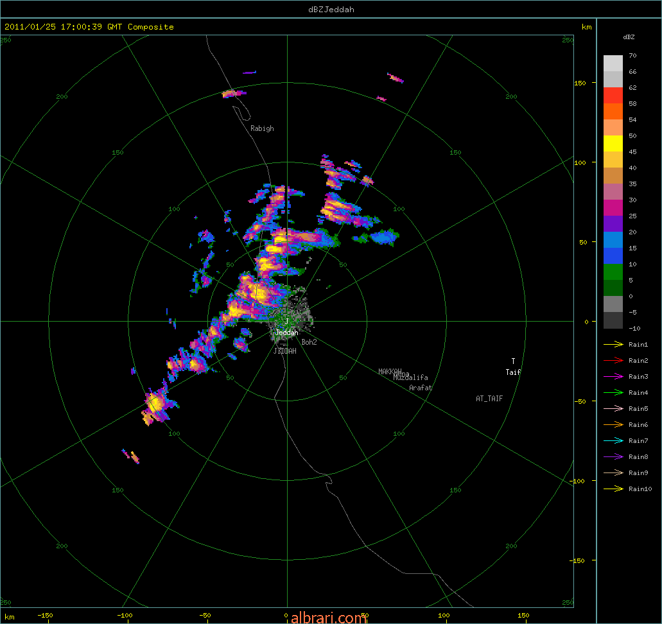The image size is (662, 624).
Task: Click the tan Rain9 arrow icon
Action: click(x=613, y=473)
